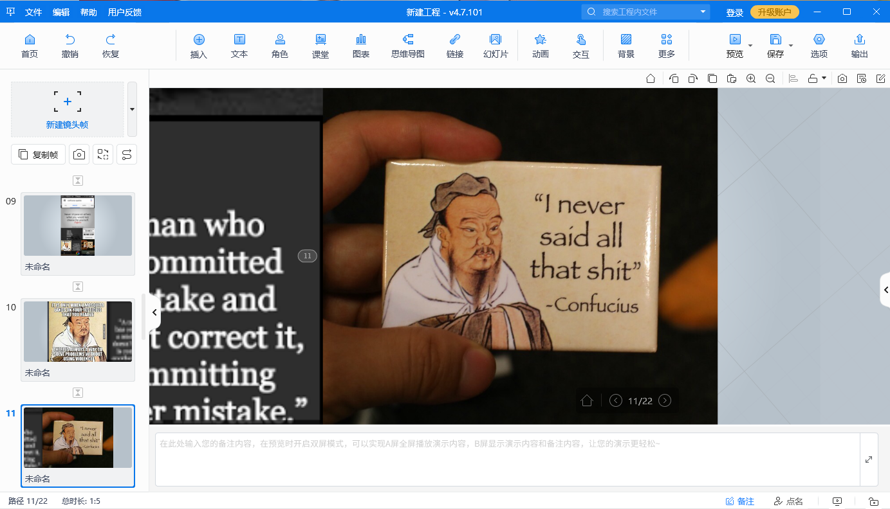Click the canvas home icon in the secondary toolbar

pyautogui.click(x=651, y=78)
